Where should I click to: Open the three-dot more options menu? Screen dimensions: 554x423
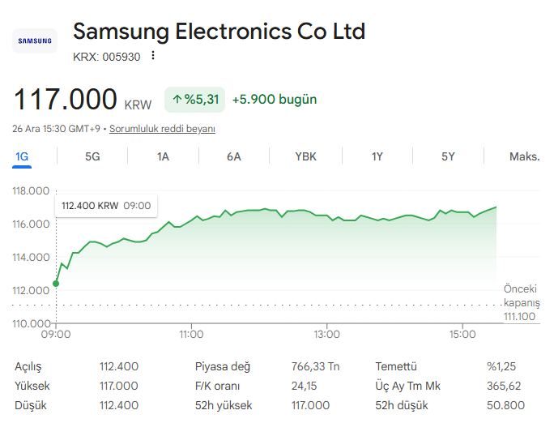pyautogui.click(x=153, y=56)
